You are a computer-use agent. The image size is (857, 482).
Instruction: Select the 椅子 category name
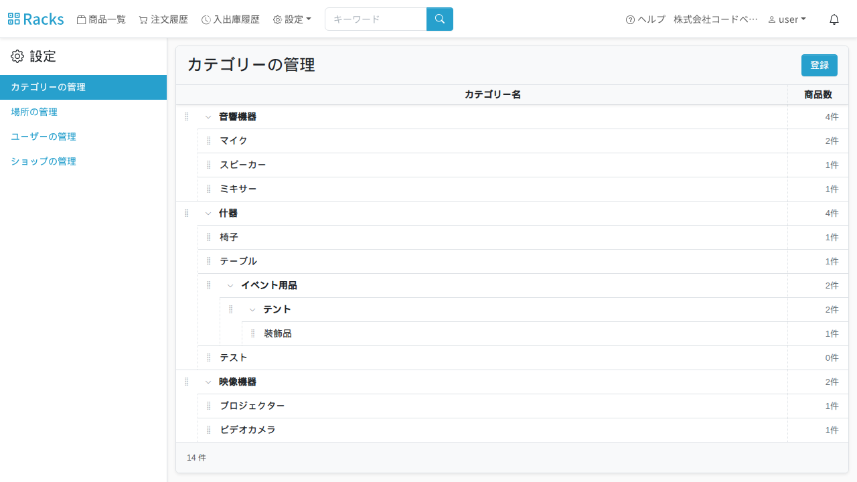point(229,237)
